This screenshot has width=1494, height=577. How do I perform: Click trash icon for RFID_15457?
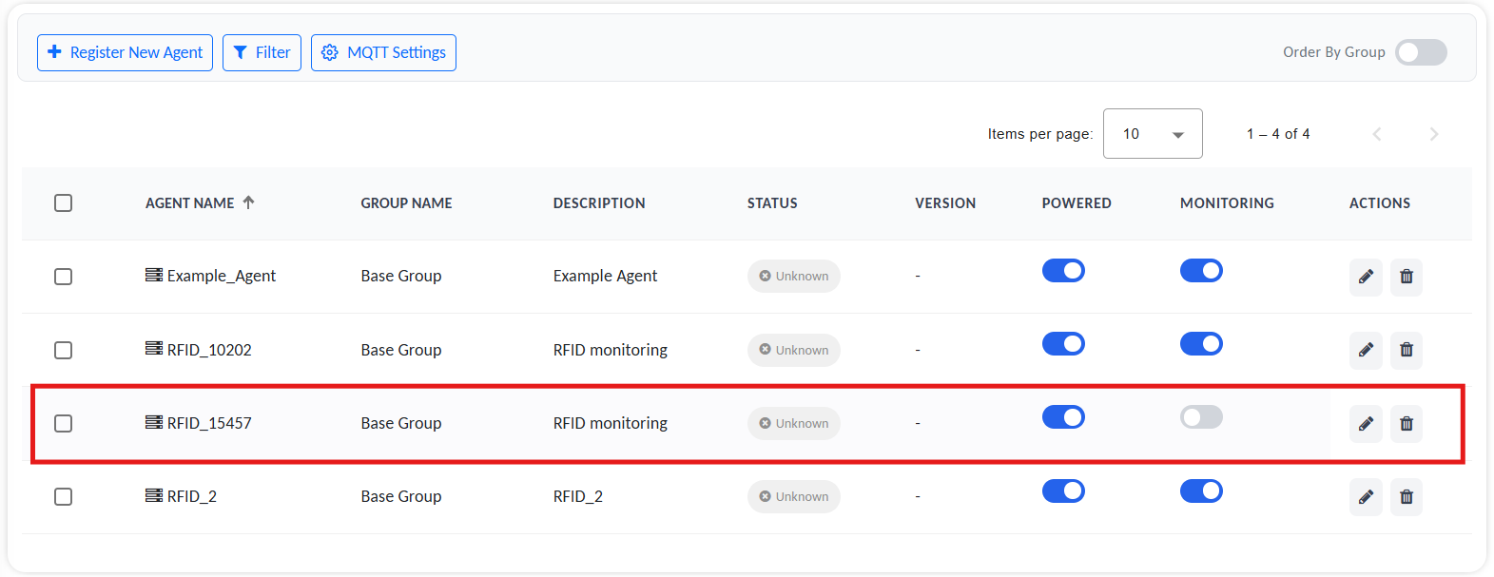(1407, 424)
